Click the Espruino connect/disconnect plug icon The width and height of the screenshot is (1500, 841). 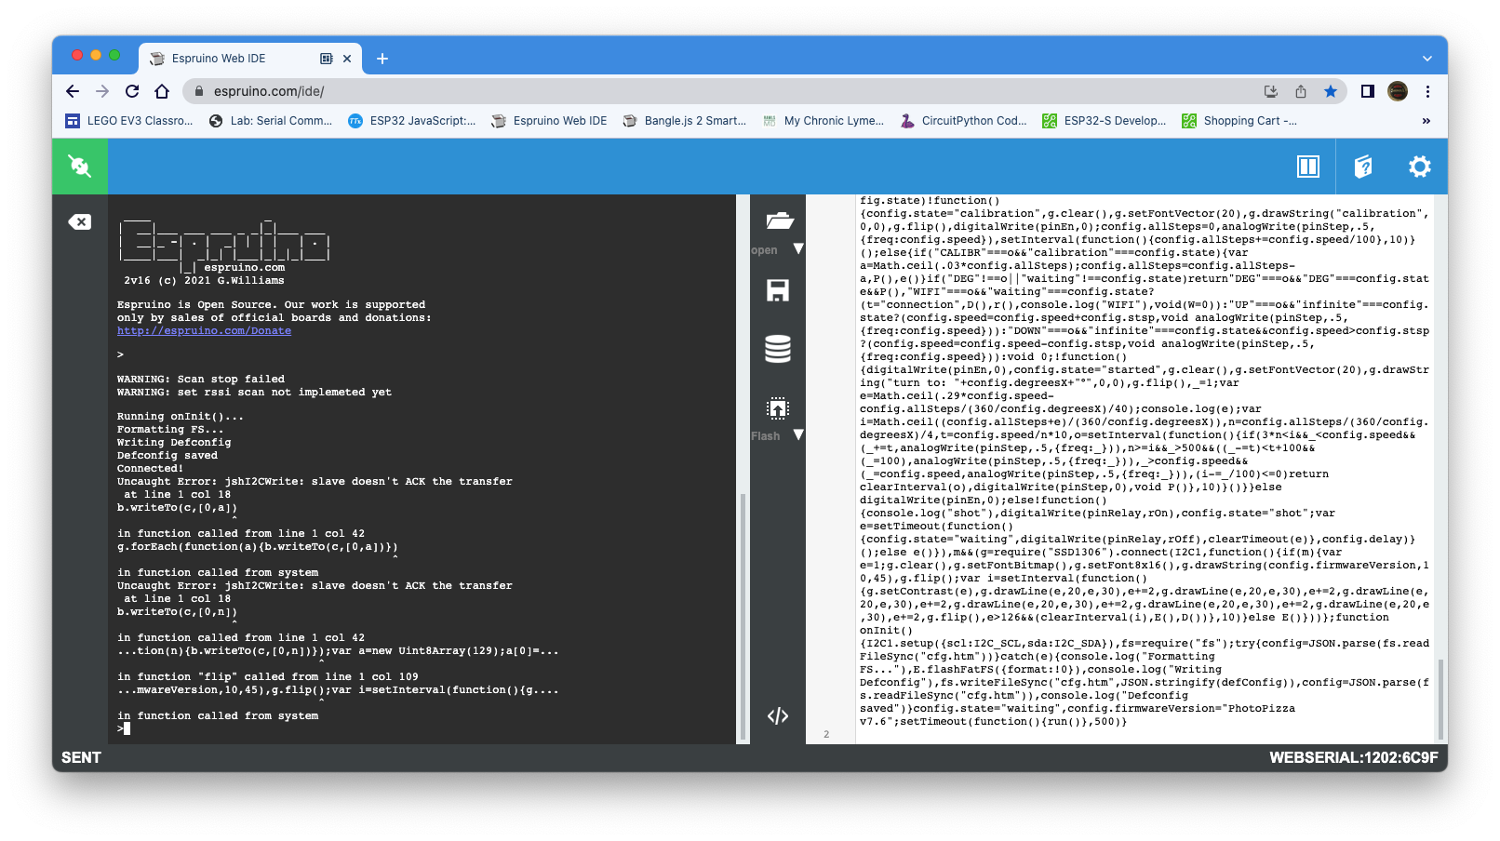click(80, 167)
